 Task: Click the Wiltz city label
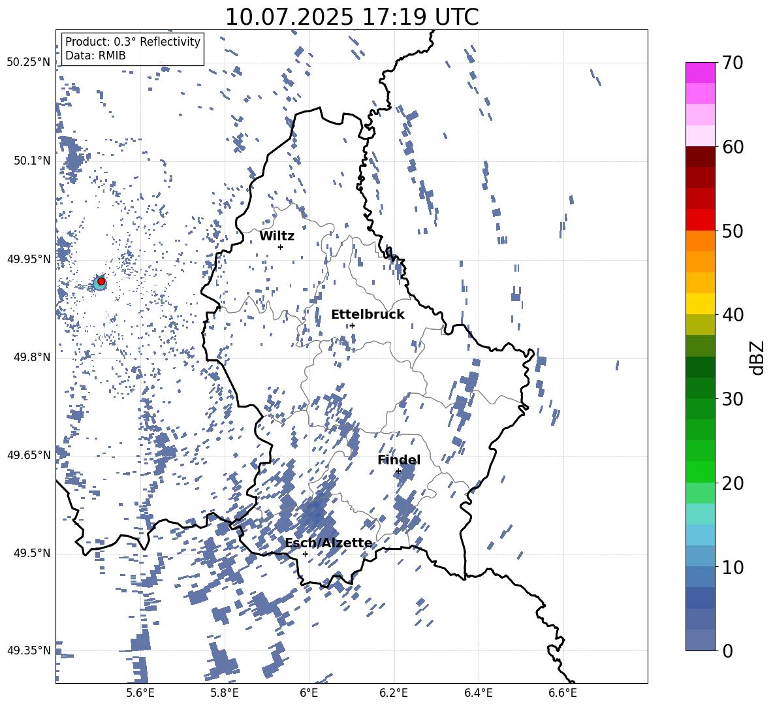click(277, 236)
